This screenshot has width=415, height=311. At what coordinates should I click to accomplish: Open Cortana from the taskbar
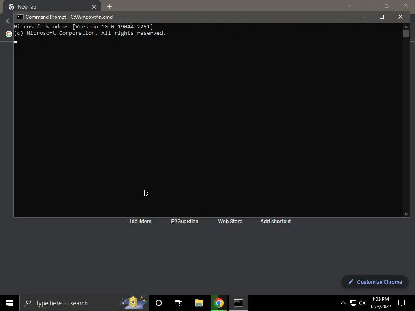159,303
